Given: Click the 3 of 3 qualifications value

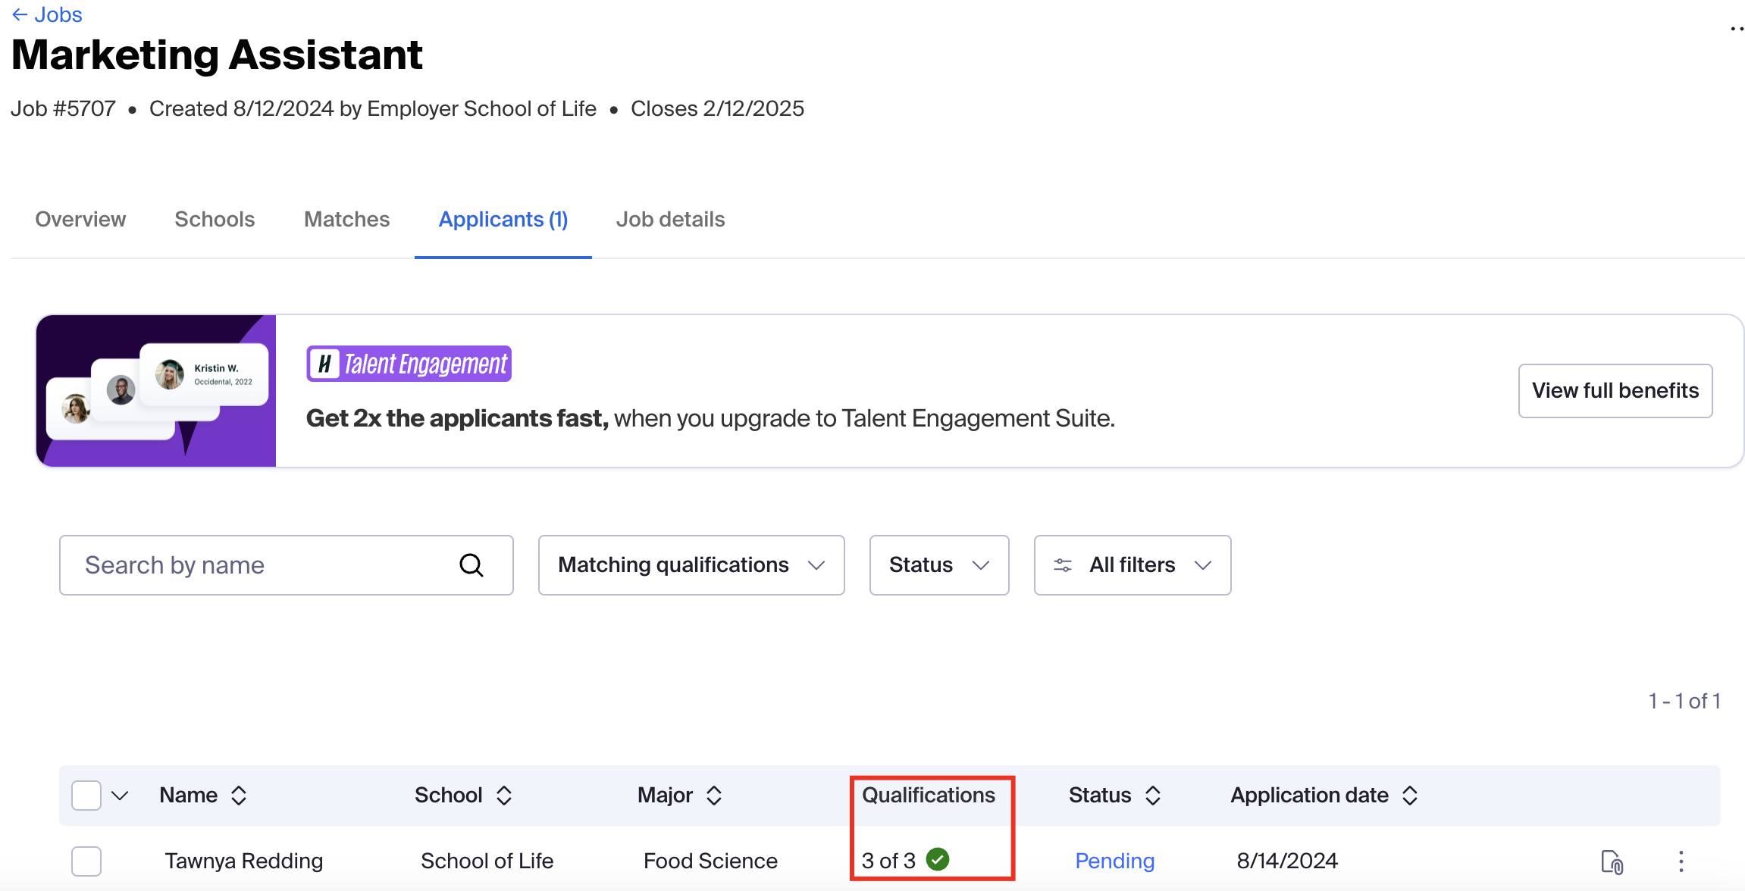Looking at the screenshot, I should click(888, 861).
